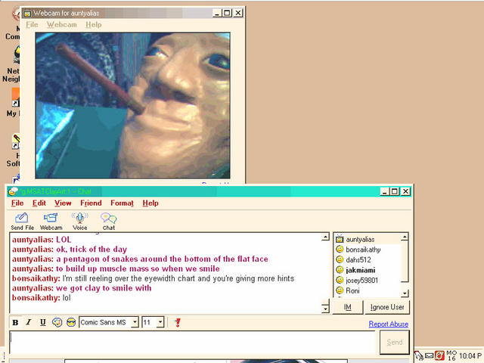Click the webcam video image of auntyalias
The image size is (484, 363).
[x=133, y=106]
